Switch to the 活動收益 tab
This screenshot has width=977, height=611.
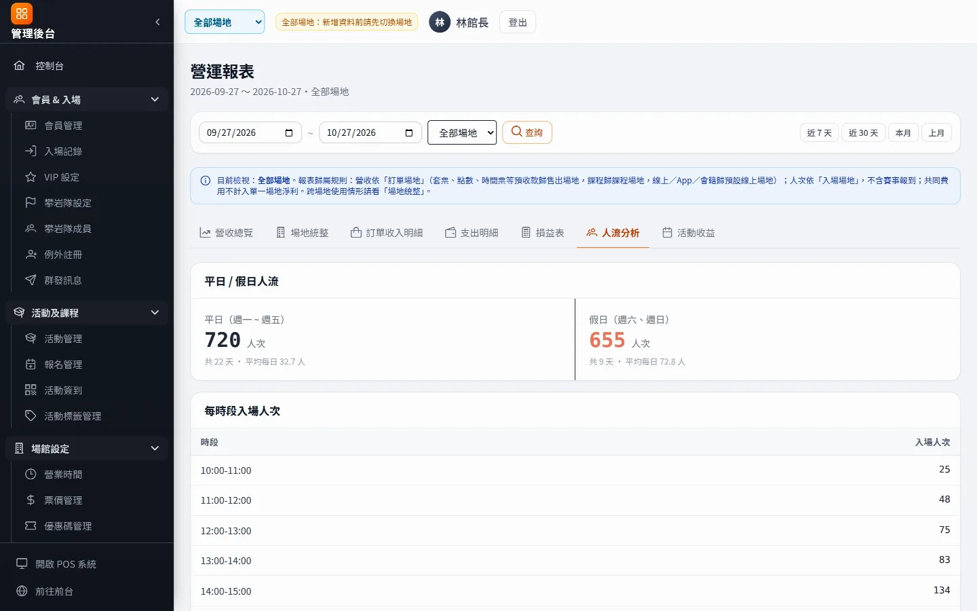[x=689, y=233]
